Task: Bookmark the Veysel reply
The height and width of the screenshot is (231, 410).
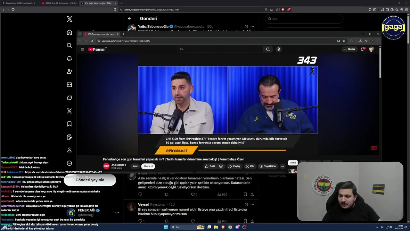Action: [245, 221]
